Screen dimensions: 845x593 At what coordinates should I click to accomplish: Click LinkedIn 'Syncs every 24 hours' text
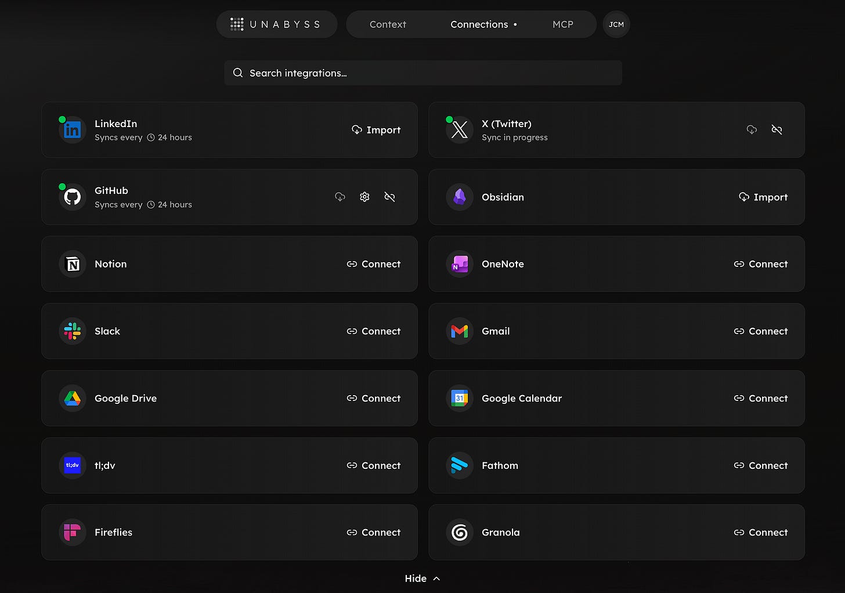(x=143, y=138)
